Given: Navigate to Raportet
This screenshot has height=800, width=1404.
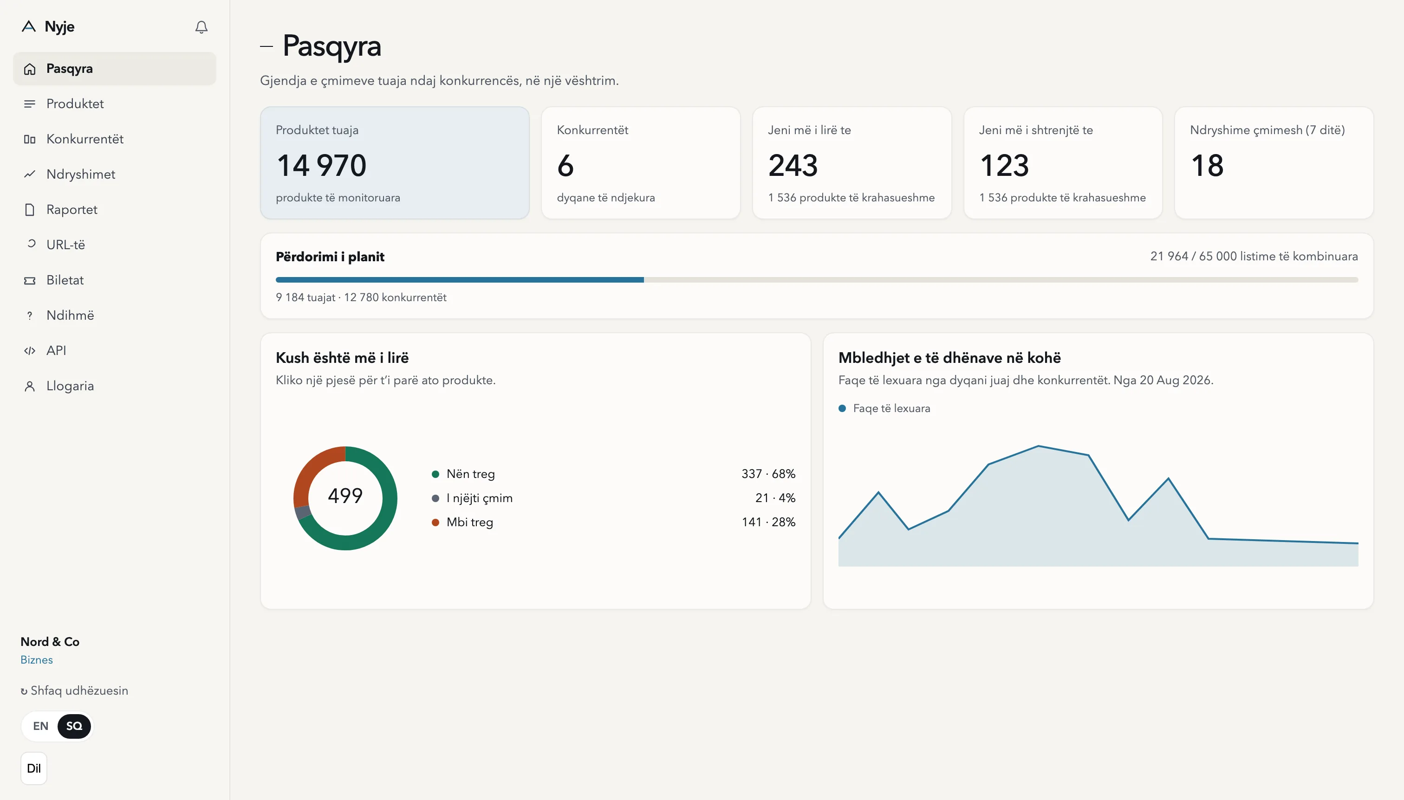Looking at the screenshot, I should coord(114,209).
